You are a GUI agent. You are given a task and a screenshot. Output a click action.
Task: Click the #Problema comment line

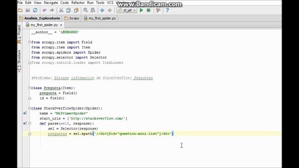[x=92, y=78]
